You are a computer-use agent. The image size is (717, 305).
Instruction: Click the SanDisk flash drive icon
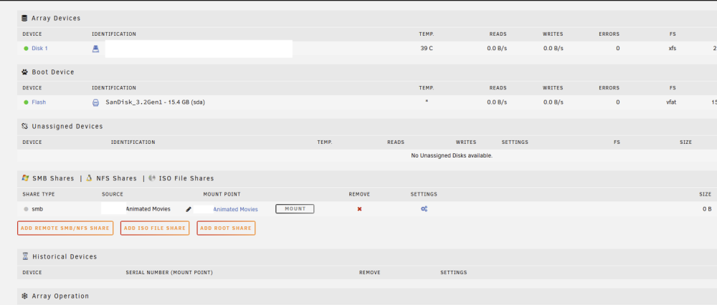95,102
